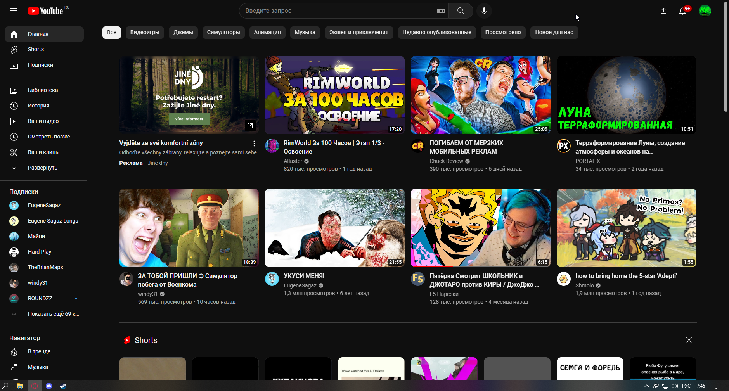Image resolution: width=729 pixels, height=391 pixels.
Task: Switch РУС keyboard language in tray
Action: pos(686,386)
